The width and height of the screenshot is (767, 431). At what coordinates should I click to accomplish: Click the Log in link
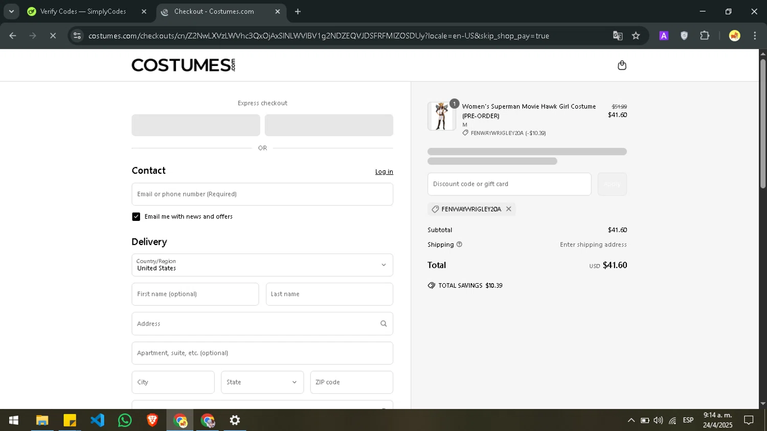click(384, 172)
